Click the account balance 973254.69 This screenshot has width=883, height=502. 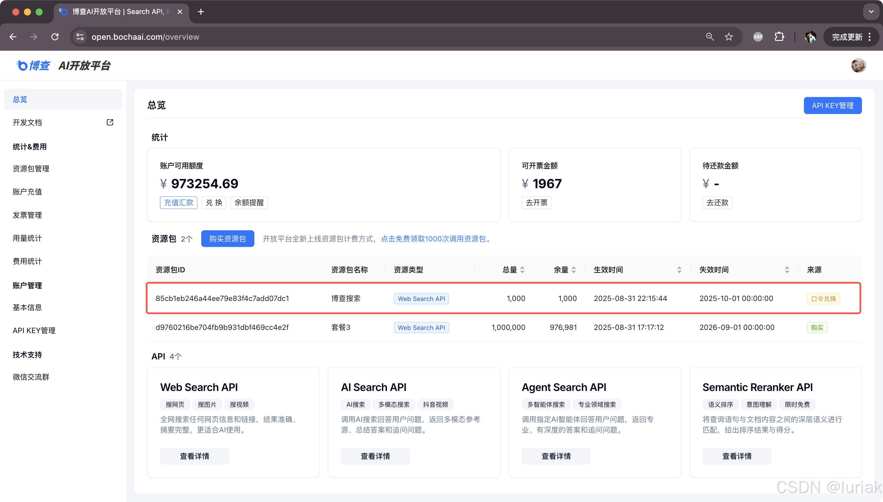[x=205, y=184]
